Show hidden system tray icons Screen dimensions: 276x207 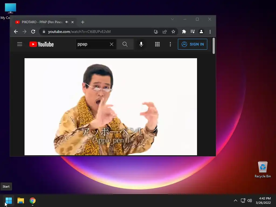pyautogui.click(x=236, y=201)
